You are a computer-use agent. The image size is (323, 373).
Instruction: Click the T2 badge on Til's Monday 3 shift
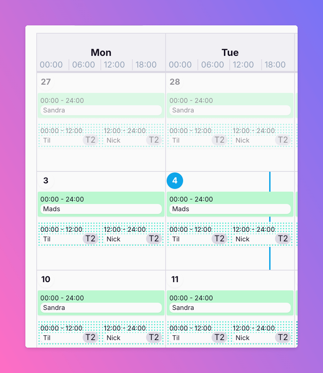[91, 239]
